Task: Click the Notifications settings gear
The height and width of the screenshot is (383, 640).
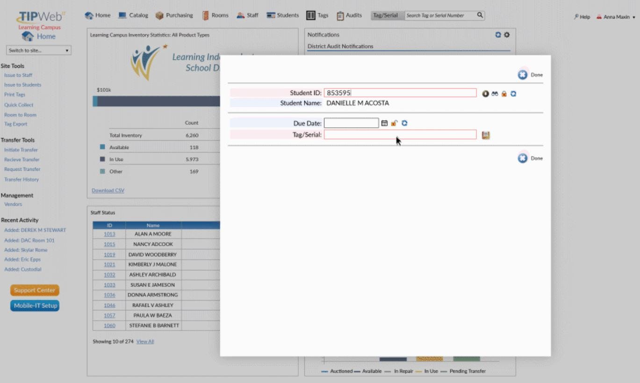Action: click(506, 34)
